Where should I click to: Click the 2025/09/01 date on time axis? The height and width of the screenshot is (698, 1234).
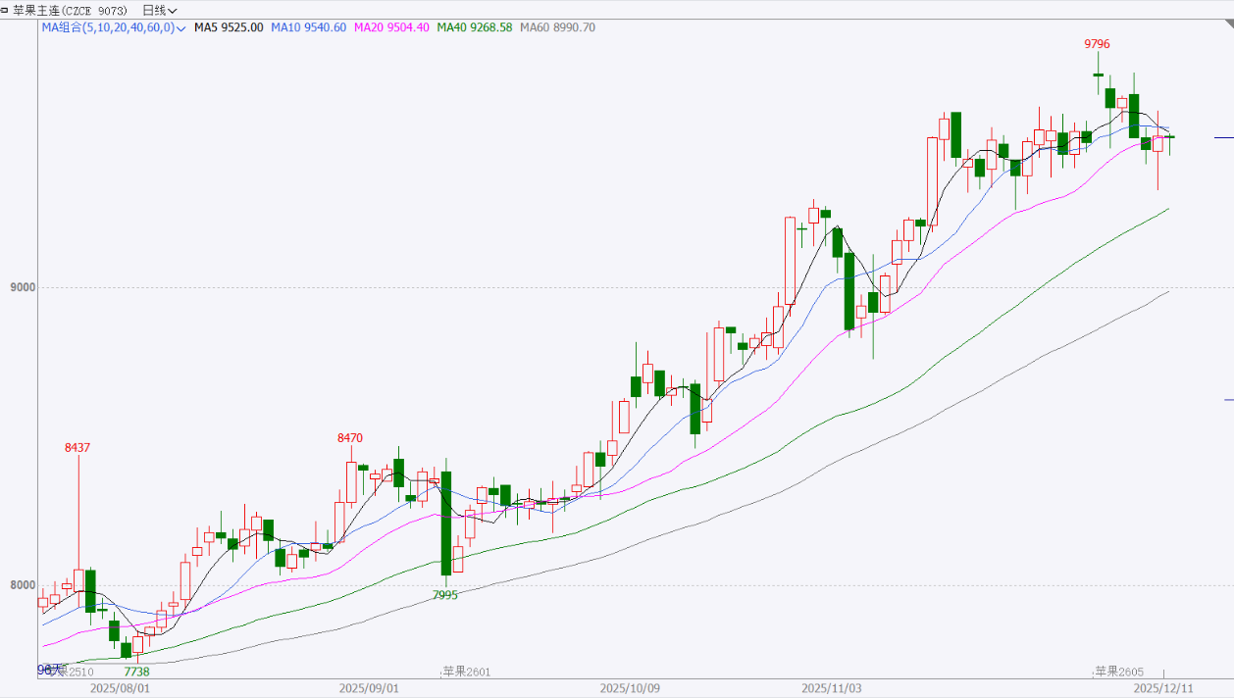369,689
